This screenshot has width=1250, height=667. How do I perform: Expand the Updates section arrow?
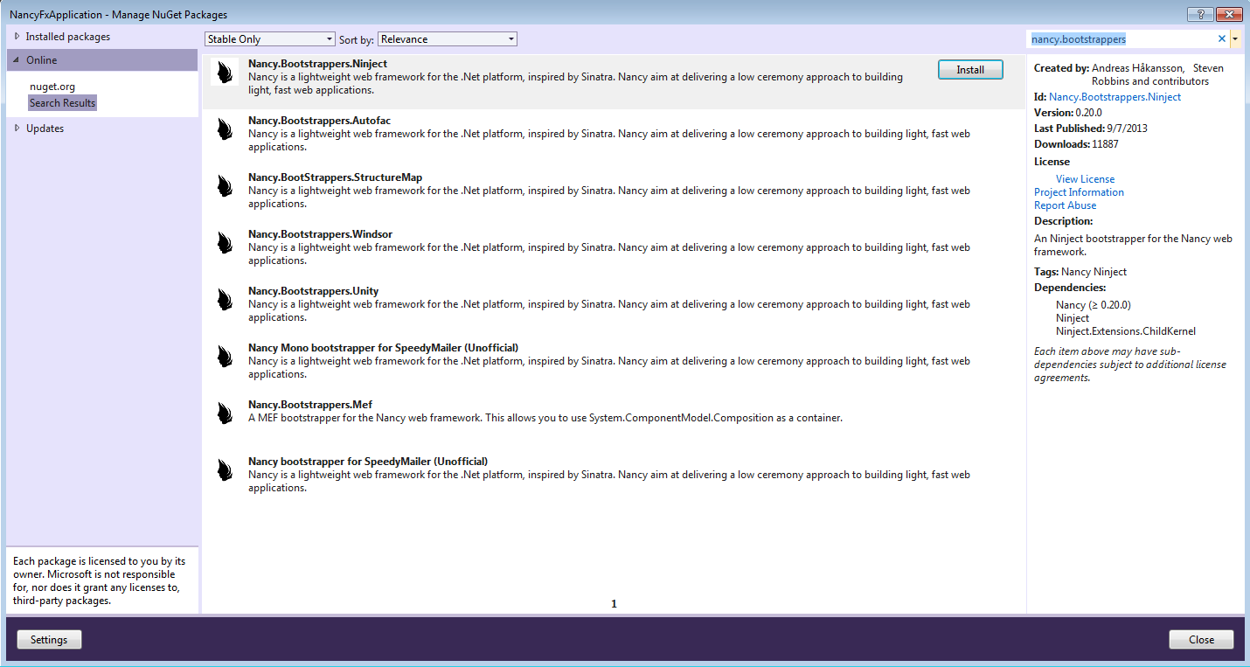click(x=17, y=129)
